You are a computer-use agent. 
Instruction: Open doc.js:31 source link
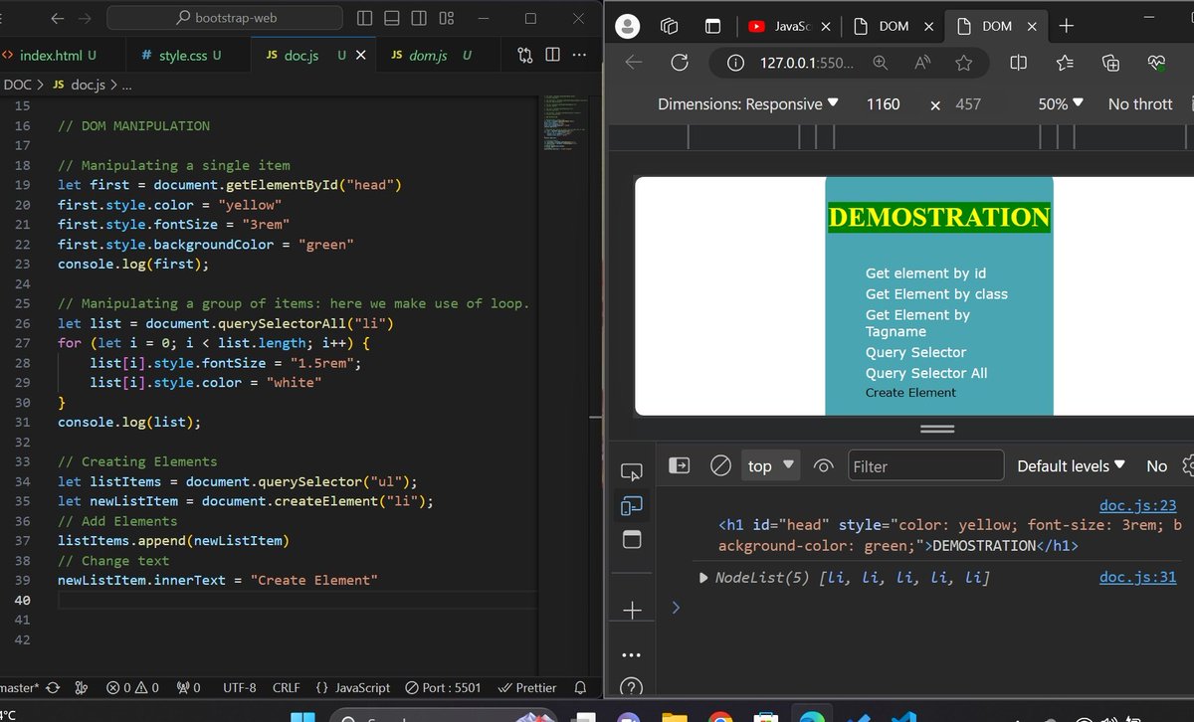point(1137,577)
